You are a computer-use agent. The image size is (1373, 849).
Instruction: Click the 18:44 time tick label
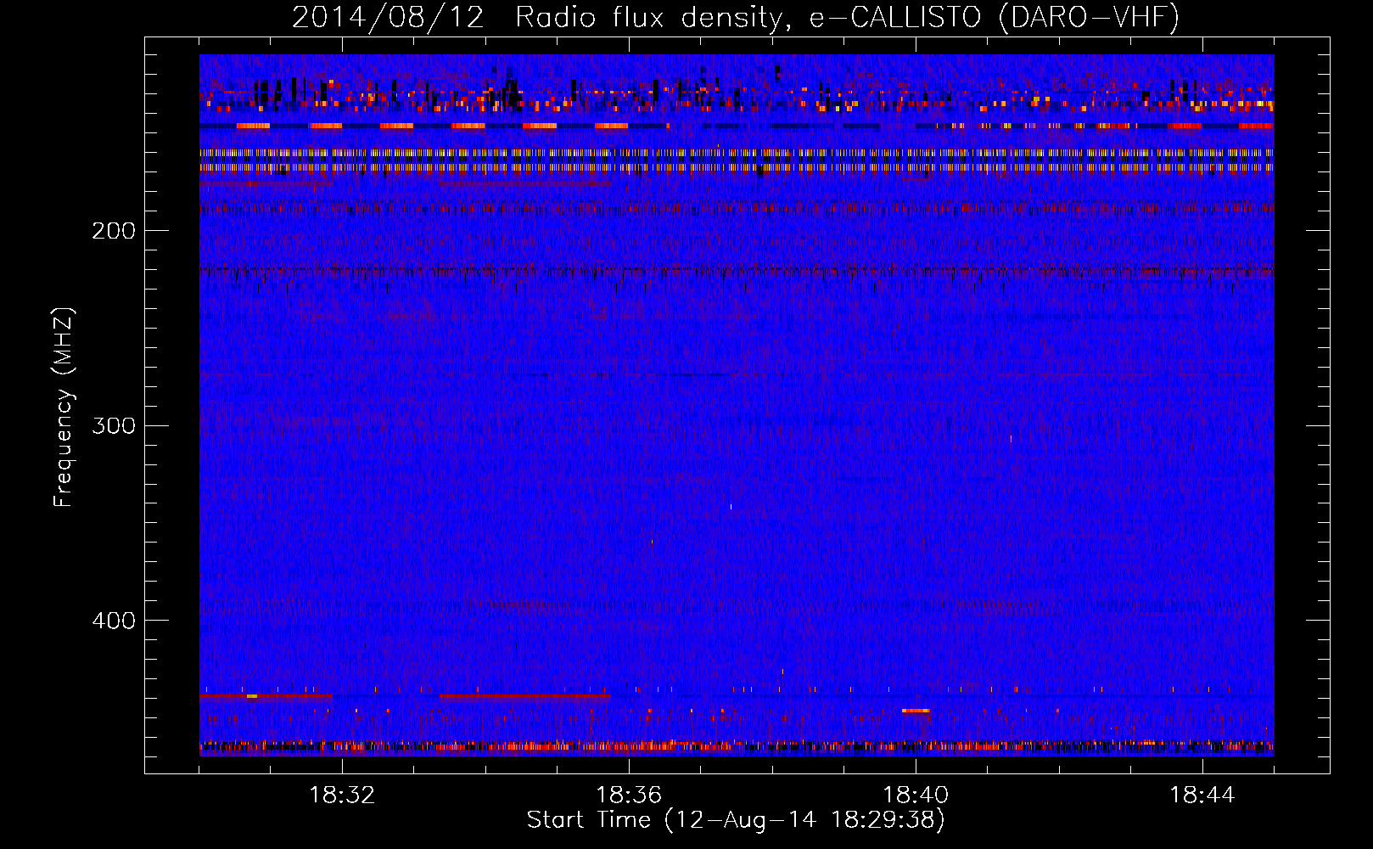point(1202,796)
